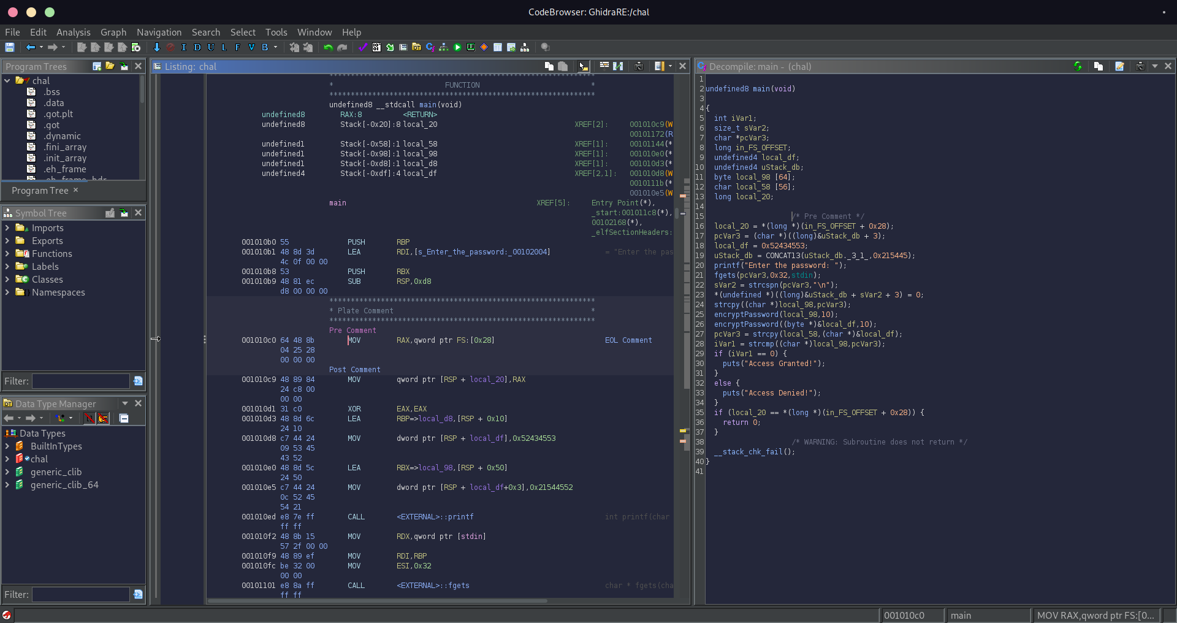Click the notepad edit icon in Decompile header
Image resolution: width=1177 pixels, height=623 pixels.
[1119, 66]
